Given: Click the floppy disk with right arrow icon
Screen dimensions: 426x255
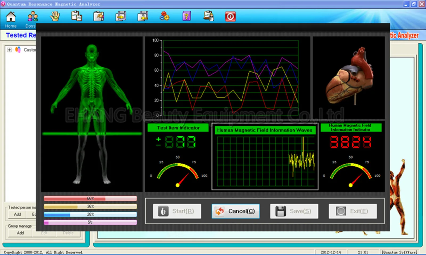Looking at the screenshot, I should pyautogui.click(x=121, y=16).
